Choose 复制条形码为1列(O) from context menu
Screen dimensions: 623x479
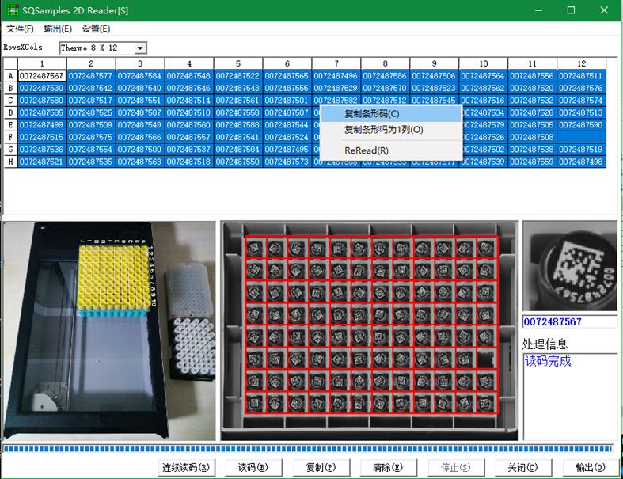click(383, 129)
